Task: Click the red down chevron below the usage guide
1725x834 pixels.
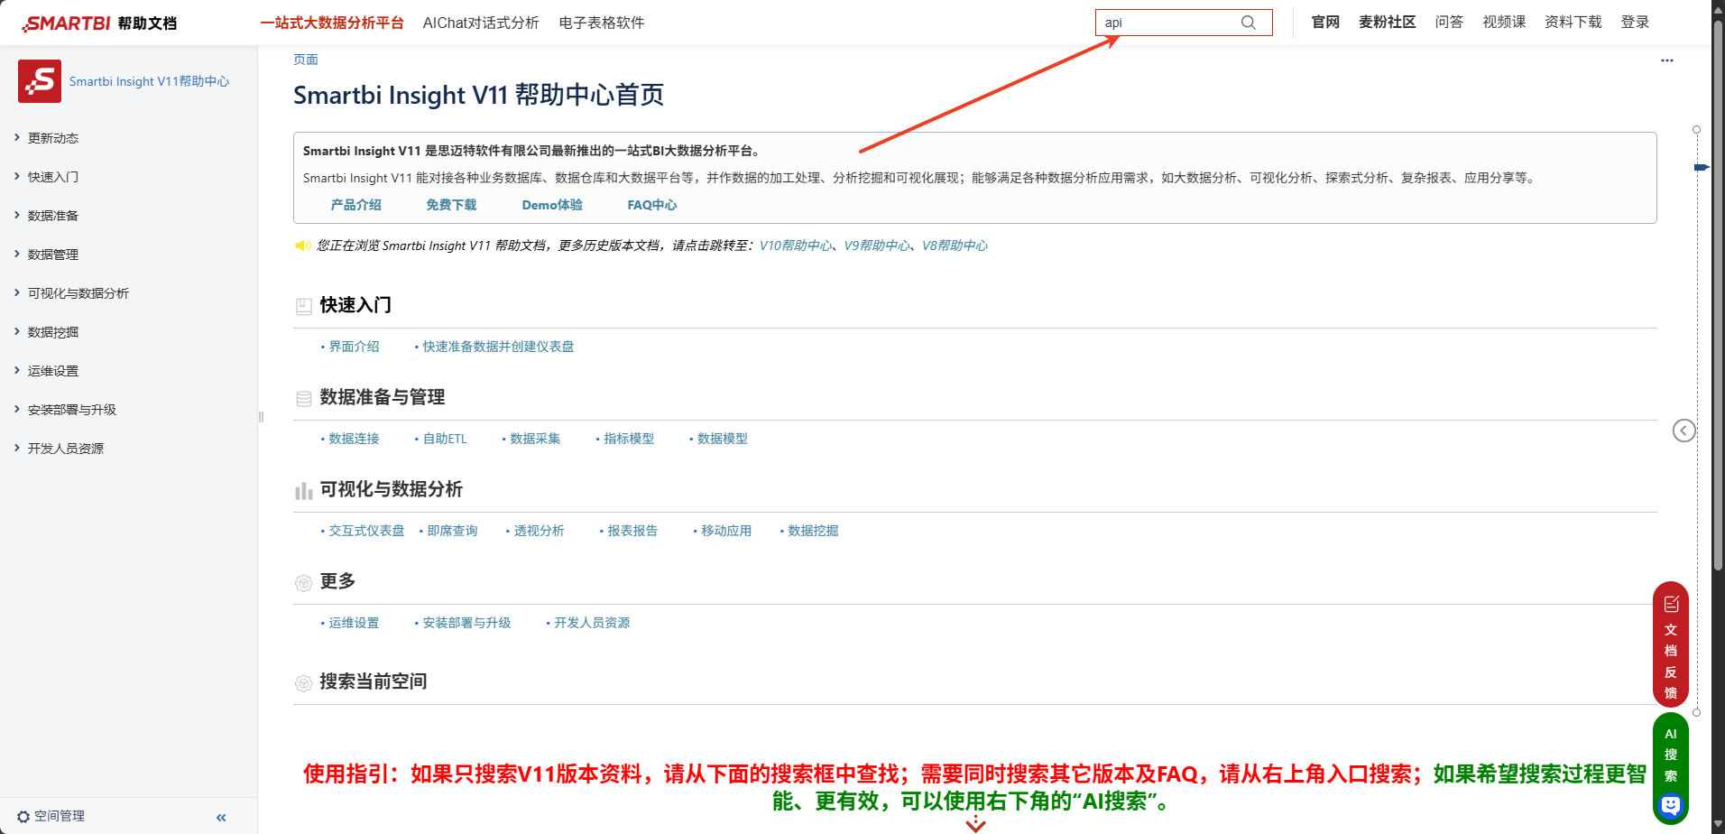Action: tap(975, 824)
